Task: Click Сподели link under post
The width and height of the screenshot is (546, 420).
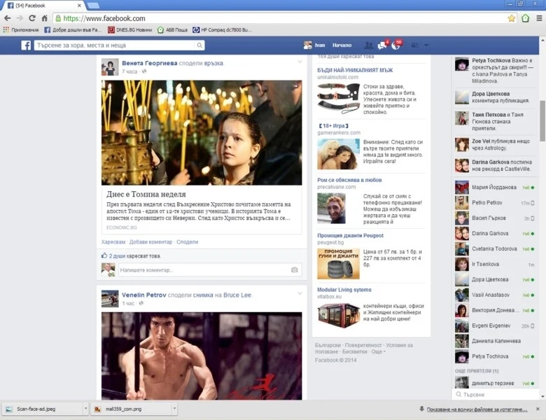Action: tap(188, 242)
